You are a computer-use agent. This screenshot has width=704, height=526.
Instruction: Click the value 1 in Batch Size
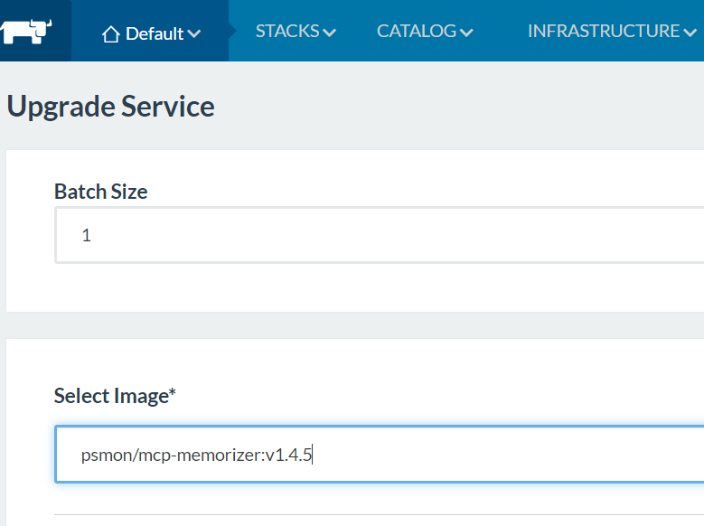(x=87, y=236)
